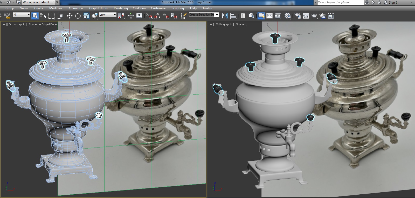Viewport: 415px width, 198px height.
Task: Open the Material Editor
Action: click(x=287, y=16)
